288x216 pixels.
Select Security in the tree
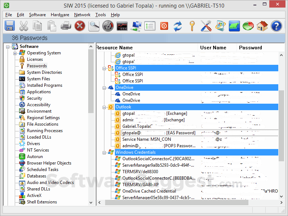35,98
